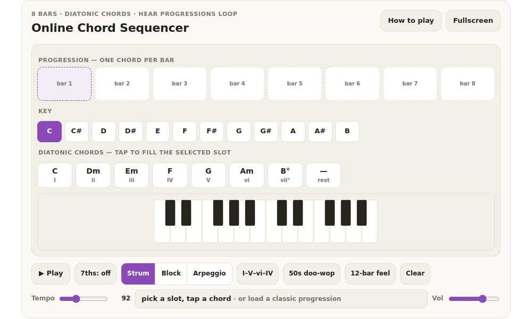The image size is (532, 319).
Task: Select the bar 6 slot
Action: coord(352,84)
